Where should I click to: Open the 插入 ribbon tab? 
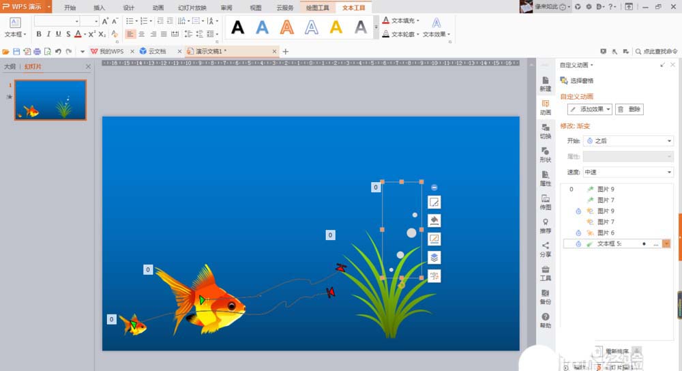(100, 8)
